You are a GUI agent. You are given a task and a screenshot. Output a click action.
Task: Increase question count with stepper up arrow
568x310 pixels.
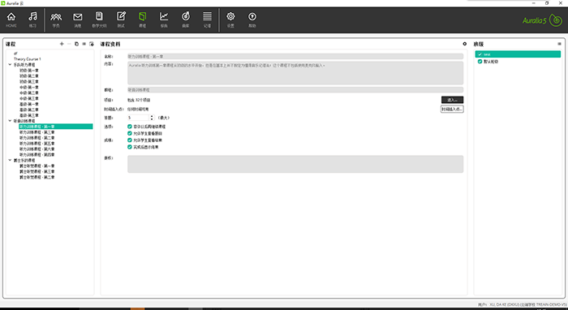(x=152, y=116)
